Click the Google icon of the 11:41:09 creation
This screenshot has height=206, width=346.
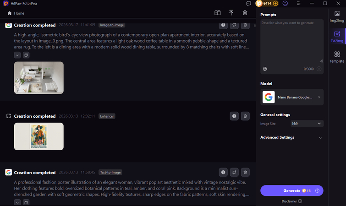click(8, 25)
